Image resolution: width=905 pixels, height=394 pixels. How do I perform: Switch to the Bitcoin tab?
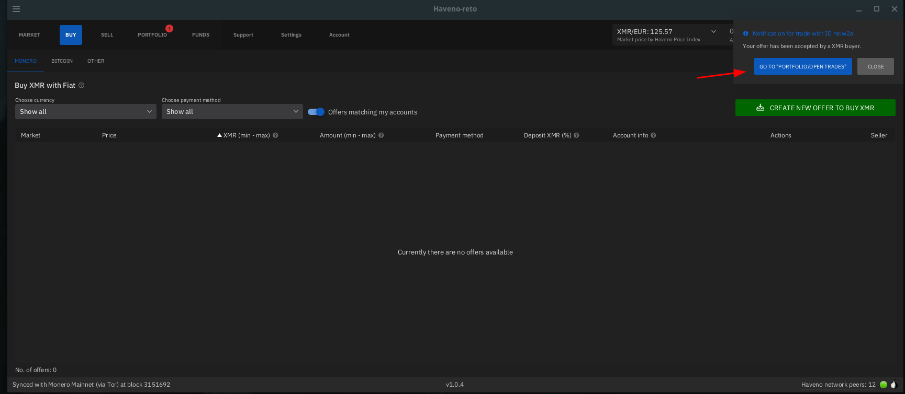[62, 61]
